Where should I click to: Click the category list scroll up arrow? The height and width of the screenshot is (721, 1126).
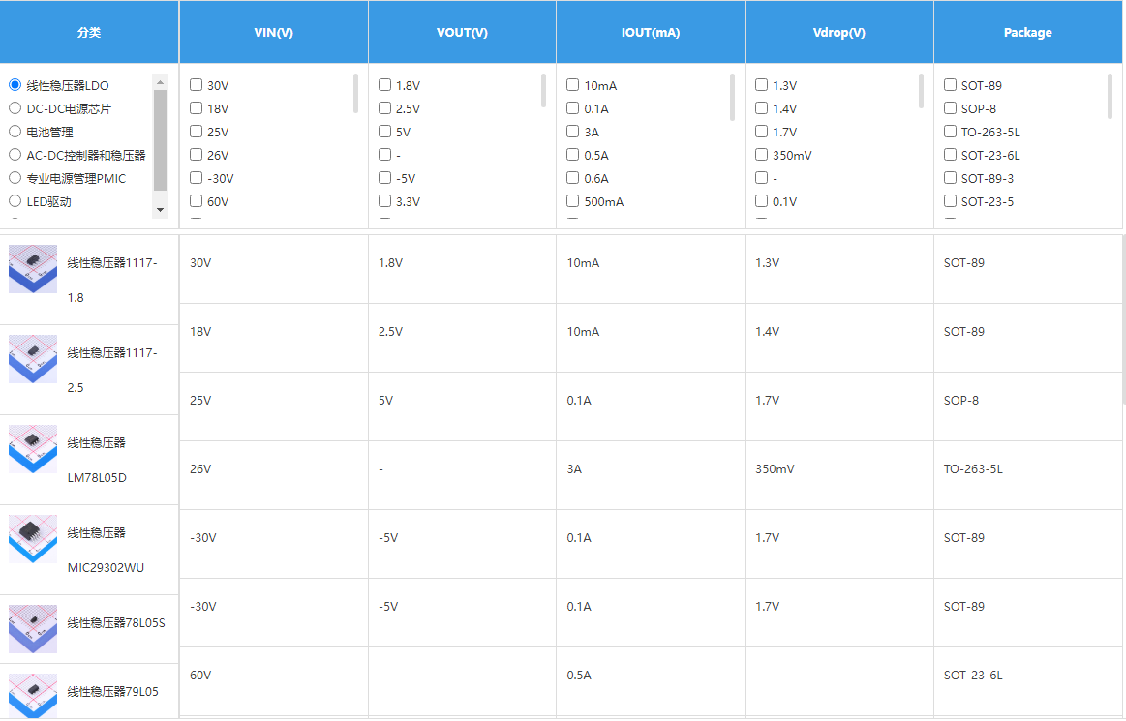click(161, 81)
